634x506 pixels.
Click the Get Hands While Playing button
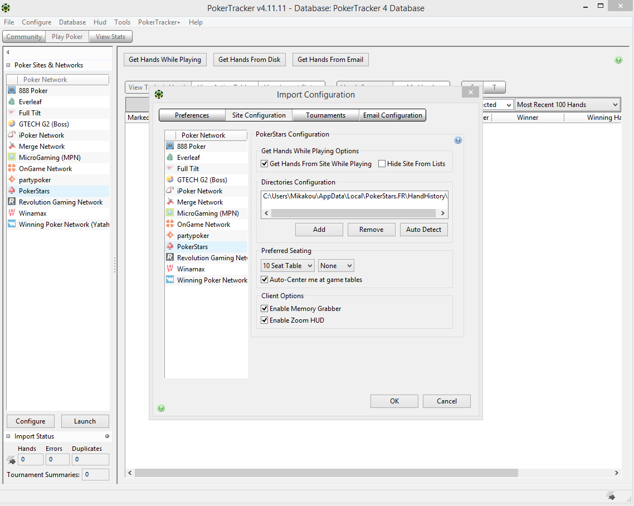click(x=165, y=60)
